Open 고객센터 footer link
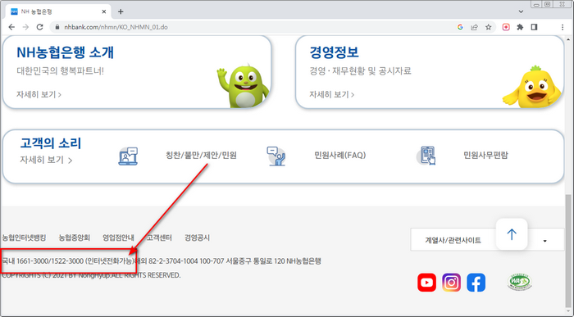The height and width of the screenshot is (317, 574). (159, 238)
